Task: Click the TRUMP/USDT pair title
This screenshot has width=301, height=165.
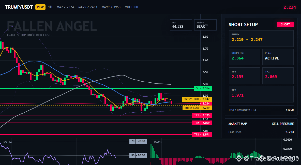Action: (x=19, y=7)
